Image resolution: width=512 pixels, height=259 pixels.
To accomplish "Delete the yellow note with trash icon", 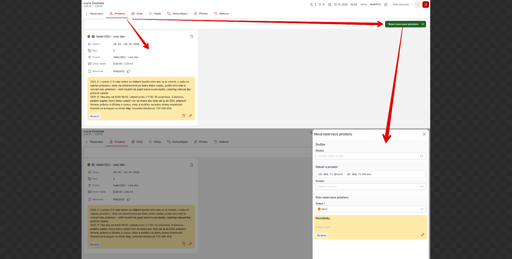I will point(184,116).
